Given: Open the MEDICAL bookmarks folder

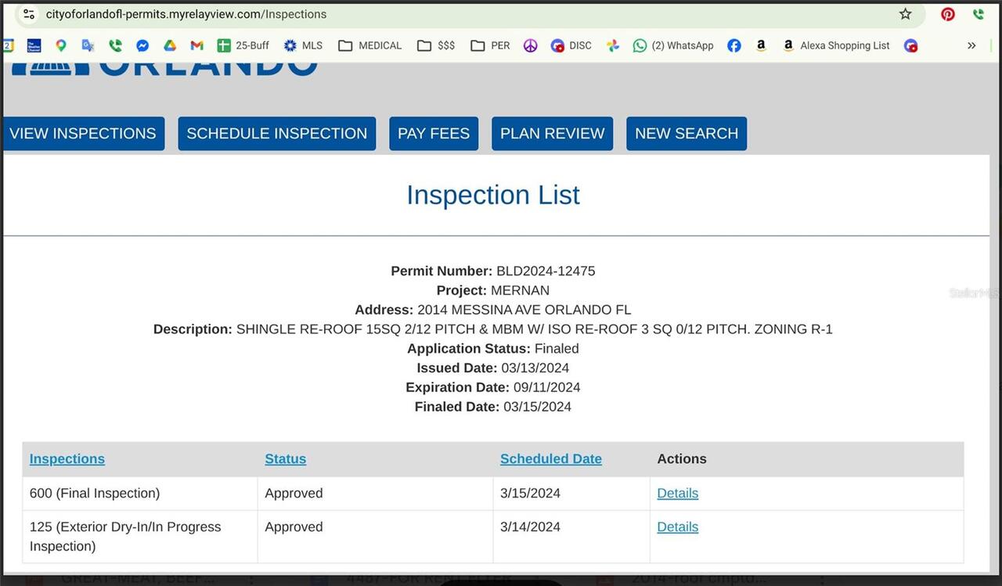Looking at the screenshot, I should (x=369, y=45).
